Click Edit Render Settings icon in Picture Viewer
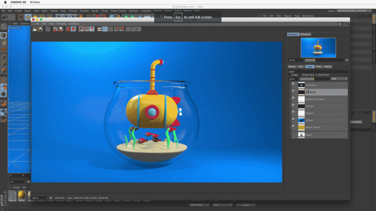Image resolution: width=376 pixels, height=211 pixels. pos(55,29)
